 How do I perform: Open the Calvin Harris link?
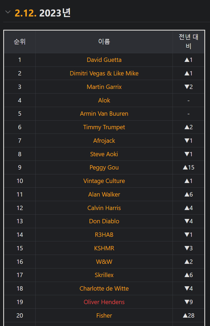104,208
